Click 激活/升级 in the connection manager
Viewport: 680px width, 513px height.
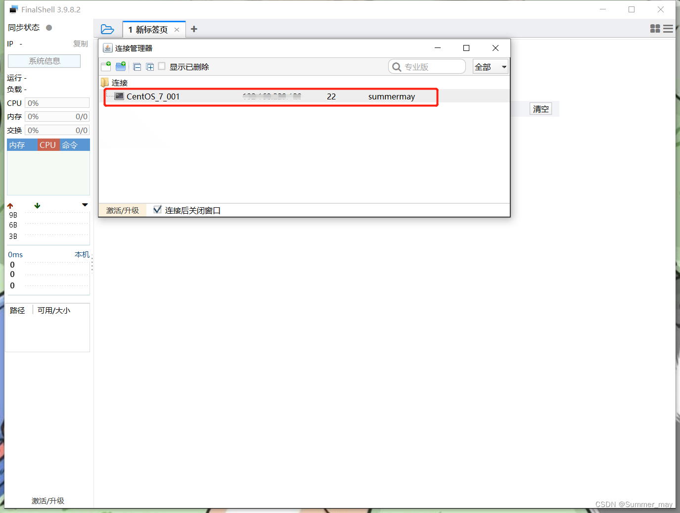(x=123, y=210)
